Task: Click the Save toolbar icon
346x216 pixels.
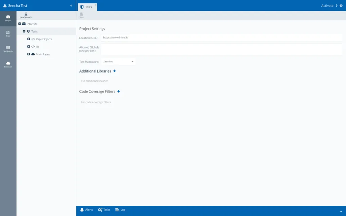Action: coord(81,15)
